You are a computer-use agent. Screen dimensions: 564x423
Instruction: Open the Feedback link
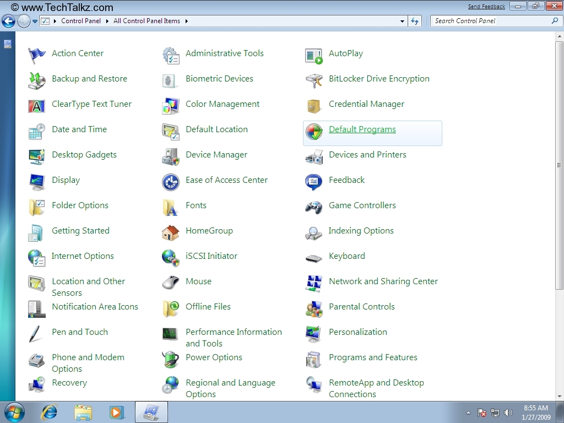point(347,180)
